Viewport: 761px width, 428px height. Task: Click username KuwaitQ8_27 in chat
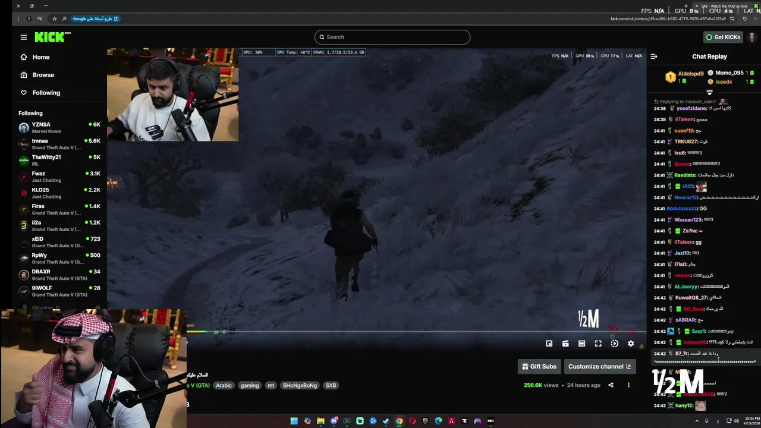point(691,298)
